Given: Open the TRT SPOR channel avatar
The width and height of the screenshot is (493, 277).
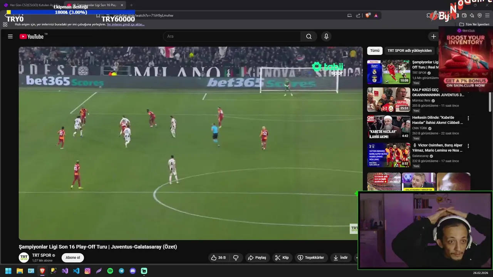Looking at the screenshot, I should (24, 258).
